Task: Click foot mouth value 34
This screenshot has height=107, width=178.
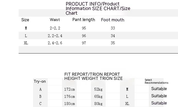Action: pos(113,36)
